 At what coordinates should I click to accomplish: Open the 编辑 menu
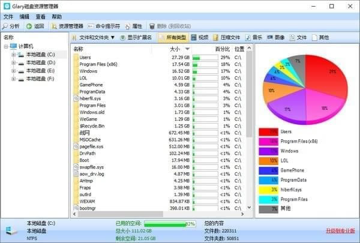click(25, 17)
